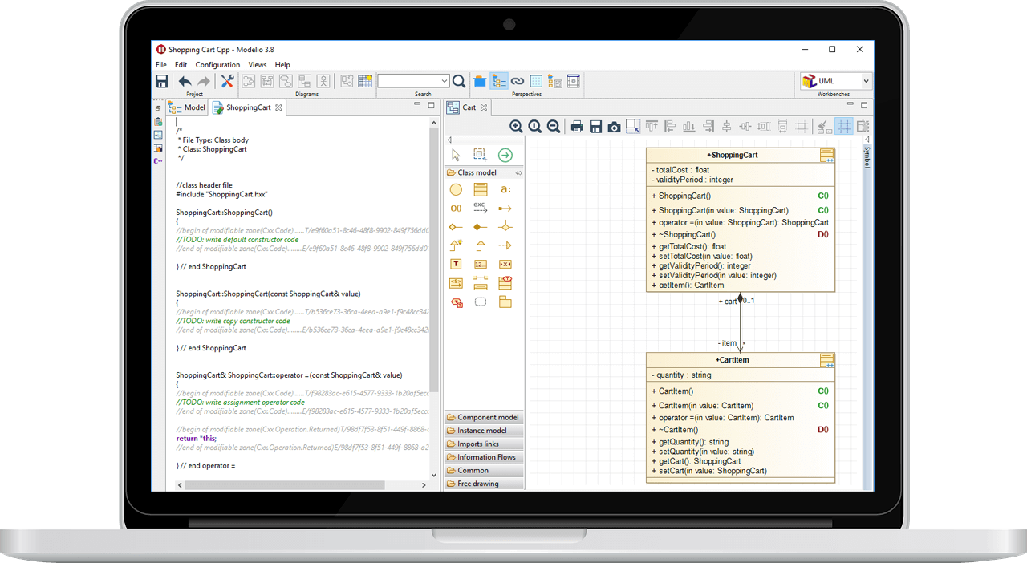Expand the Information Flows drawer

coord(485,457)
